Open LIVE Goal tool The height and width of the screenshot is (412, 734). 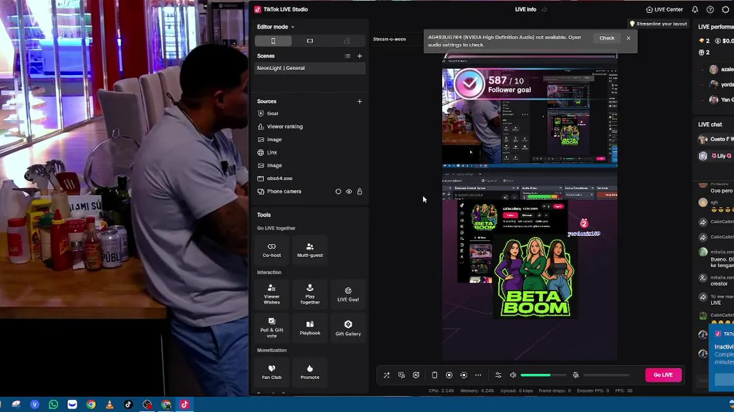coord(348,294)
